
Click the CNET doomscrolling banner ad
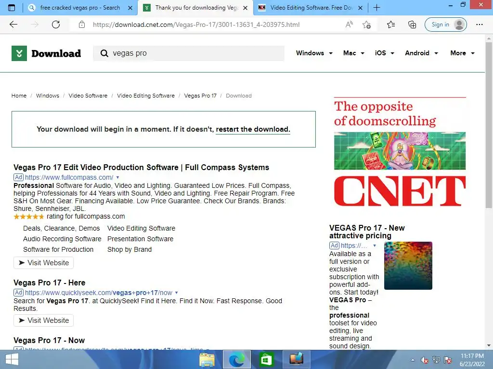pos(400,152)
